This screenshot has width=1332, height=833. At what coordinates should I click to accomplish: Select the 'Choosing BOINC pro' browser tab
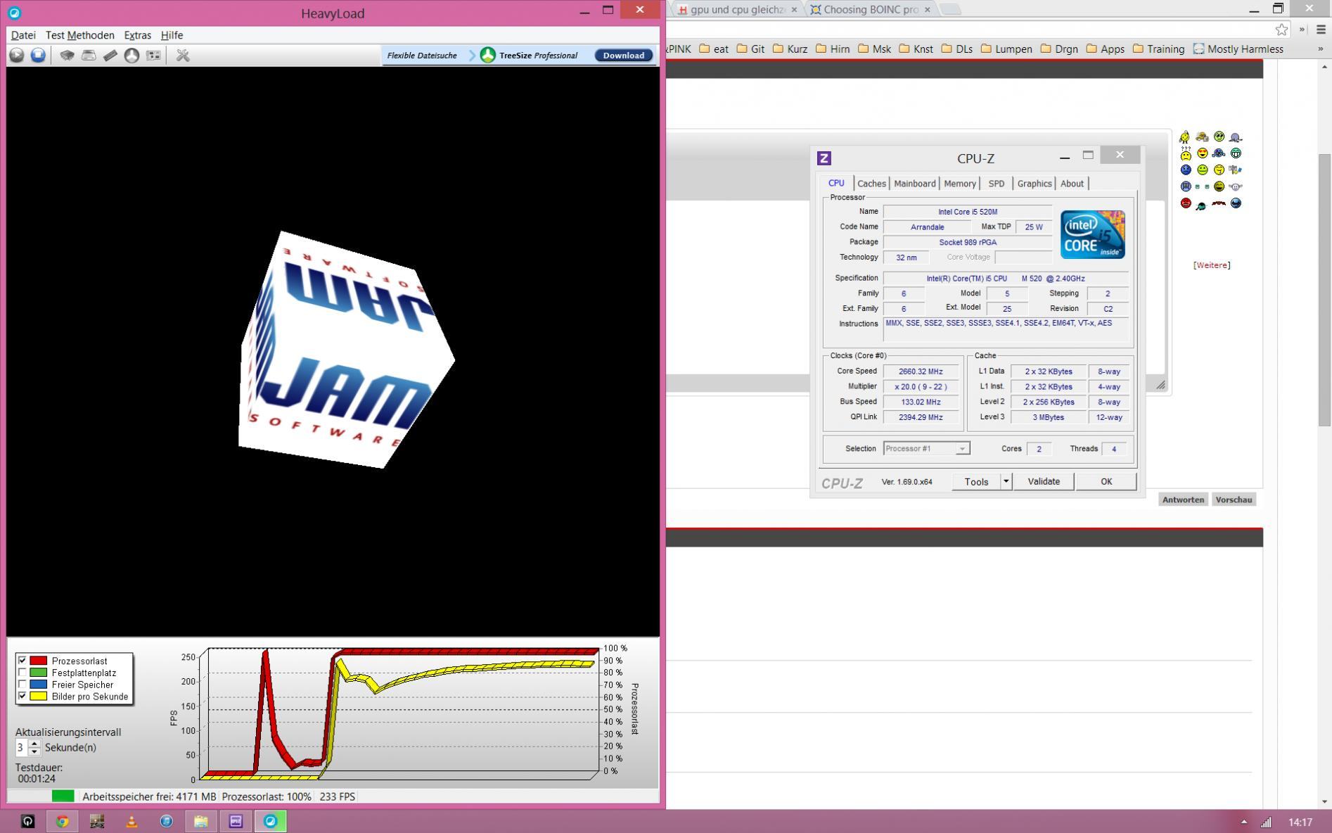tap(871, 9)
